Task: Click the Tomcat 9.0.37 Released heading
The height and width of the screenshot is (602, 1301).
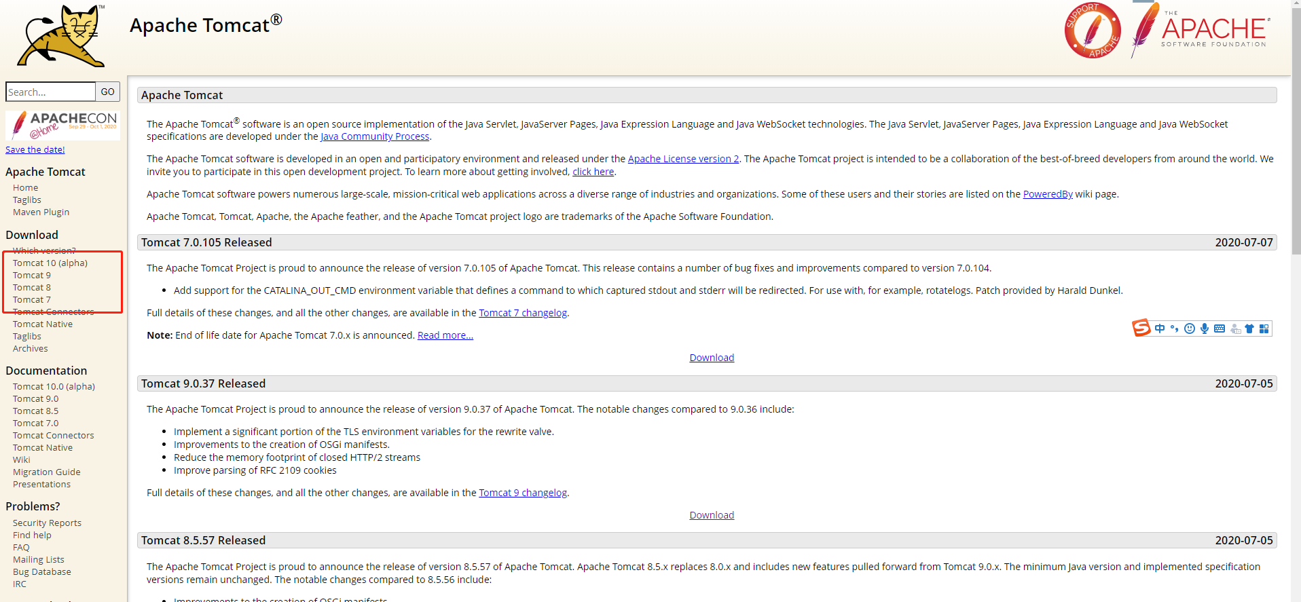Action: 203,383
